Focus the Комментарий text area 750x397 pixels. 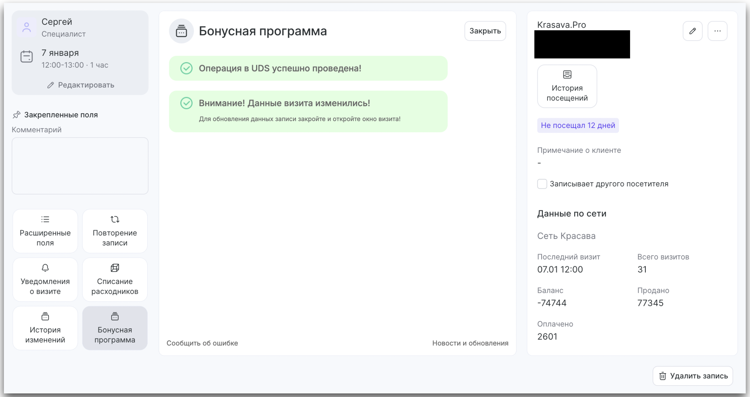[x=80, y=166]
